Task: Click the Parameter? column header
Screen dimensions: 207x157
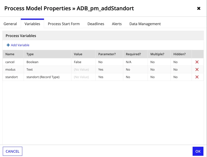Action: point(107,54)
